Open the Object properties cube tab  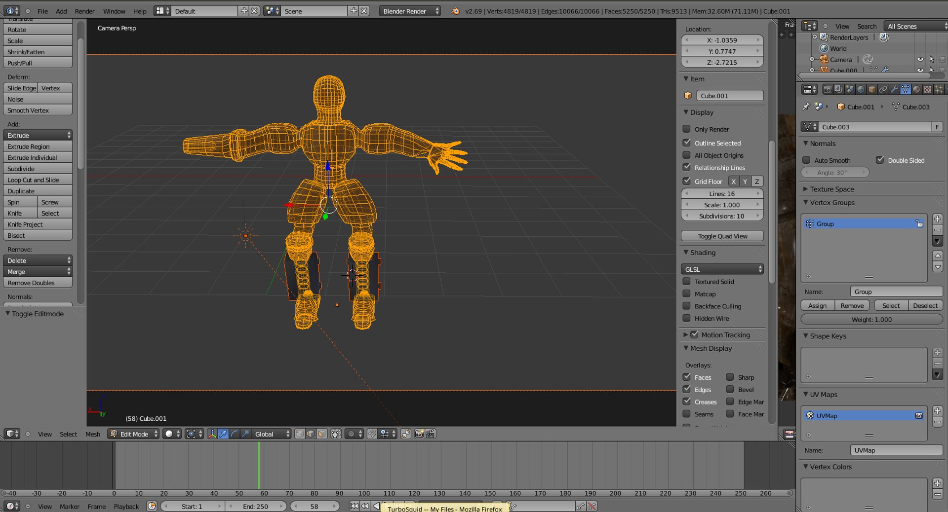point(872,89)
